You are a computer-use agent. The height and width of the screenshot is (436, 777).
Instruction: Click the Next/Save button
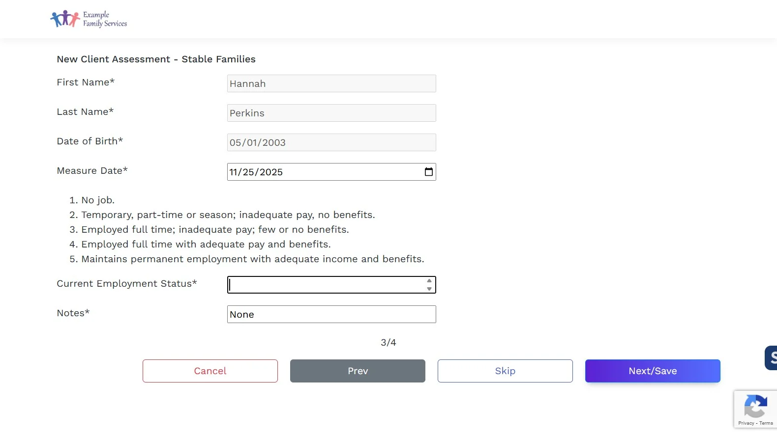[x=653, y=371]
